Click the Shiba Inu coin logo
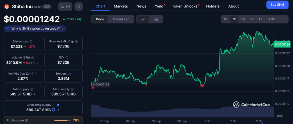Screen dimensions: 293x124 pyautogui.click(x=7, y=6)
